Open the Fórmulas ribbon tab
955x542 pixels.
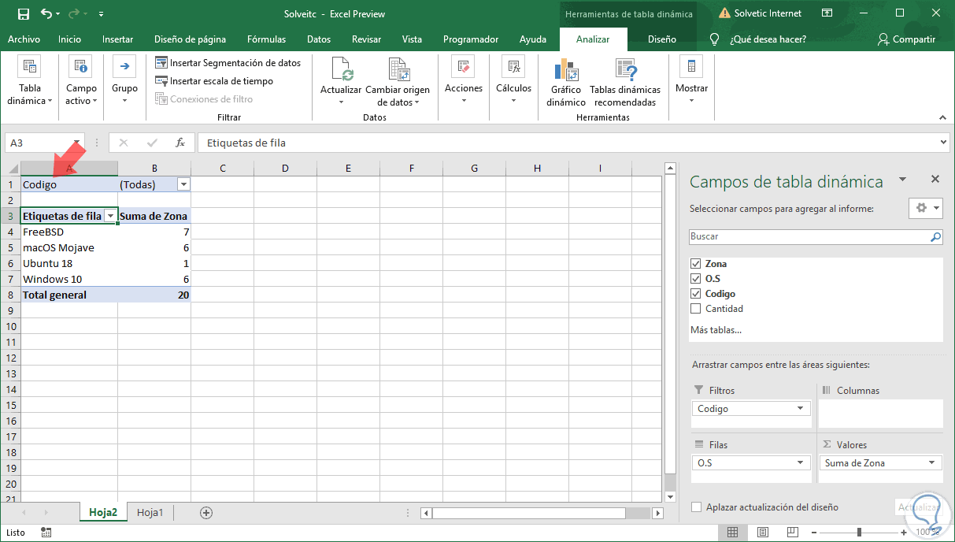[266, 39]
